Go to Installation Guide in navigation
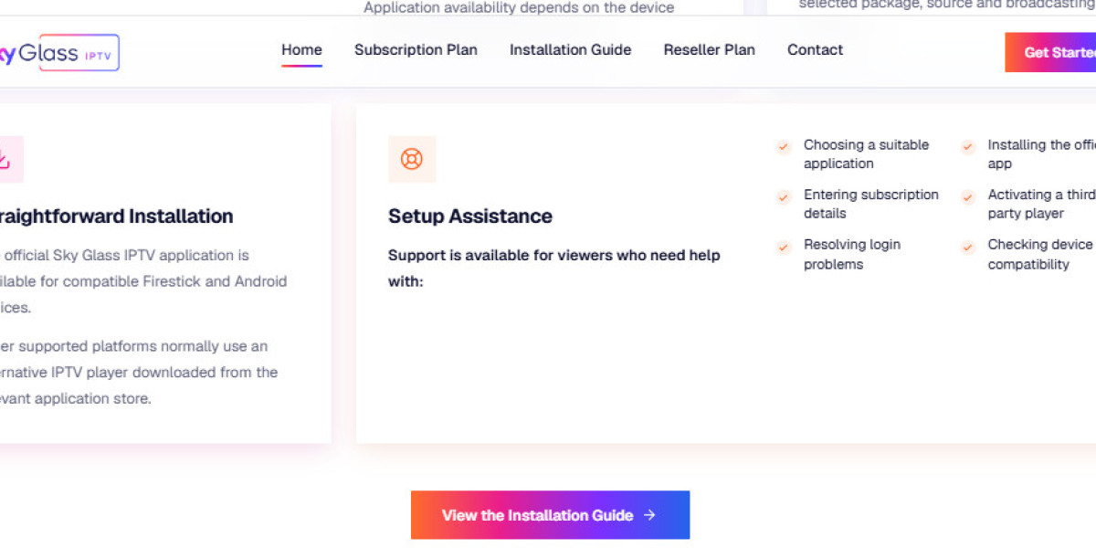 570,50
